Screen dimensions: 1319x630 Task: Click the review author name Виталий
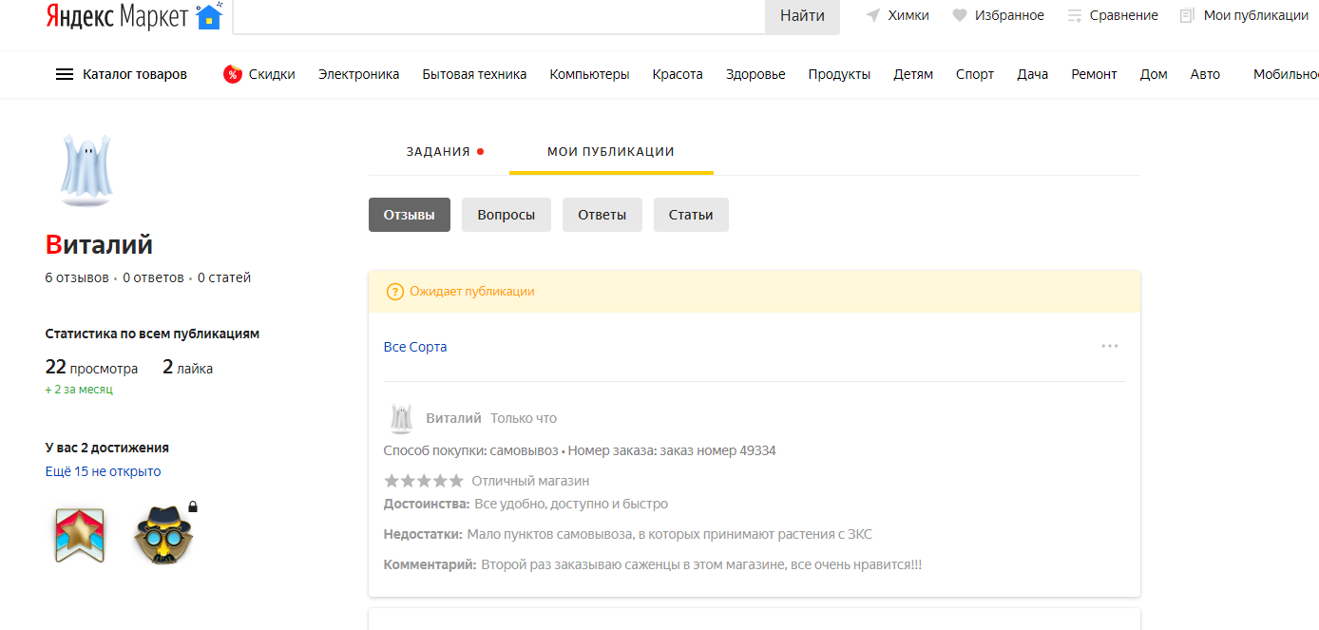(x=453, y=418)
